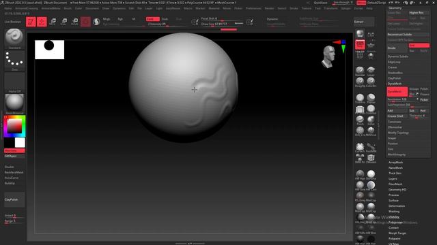Open the Dots stroke type selector
437x245 pixels.
14,61
